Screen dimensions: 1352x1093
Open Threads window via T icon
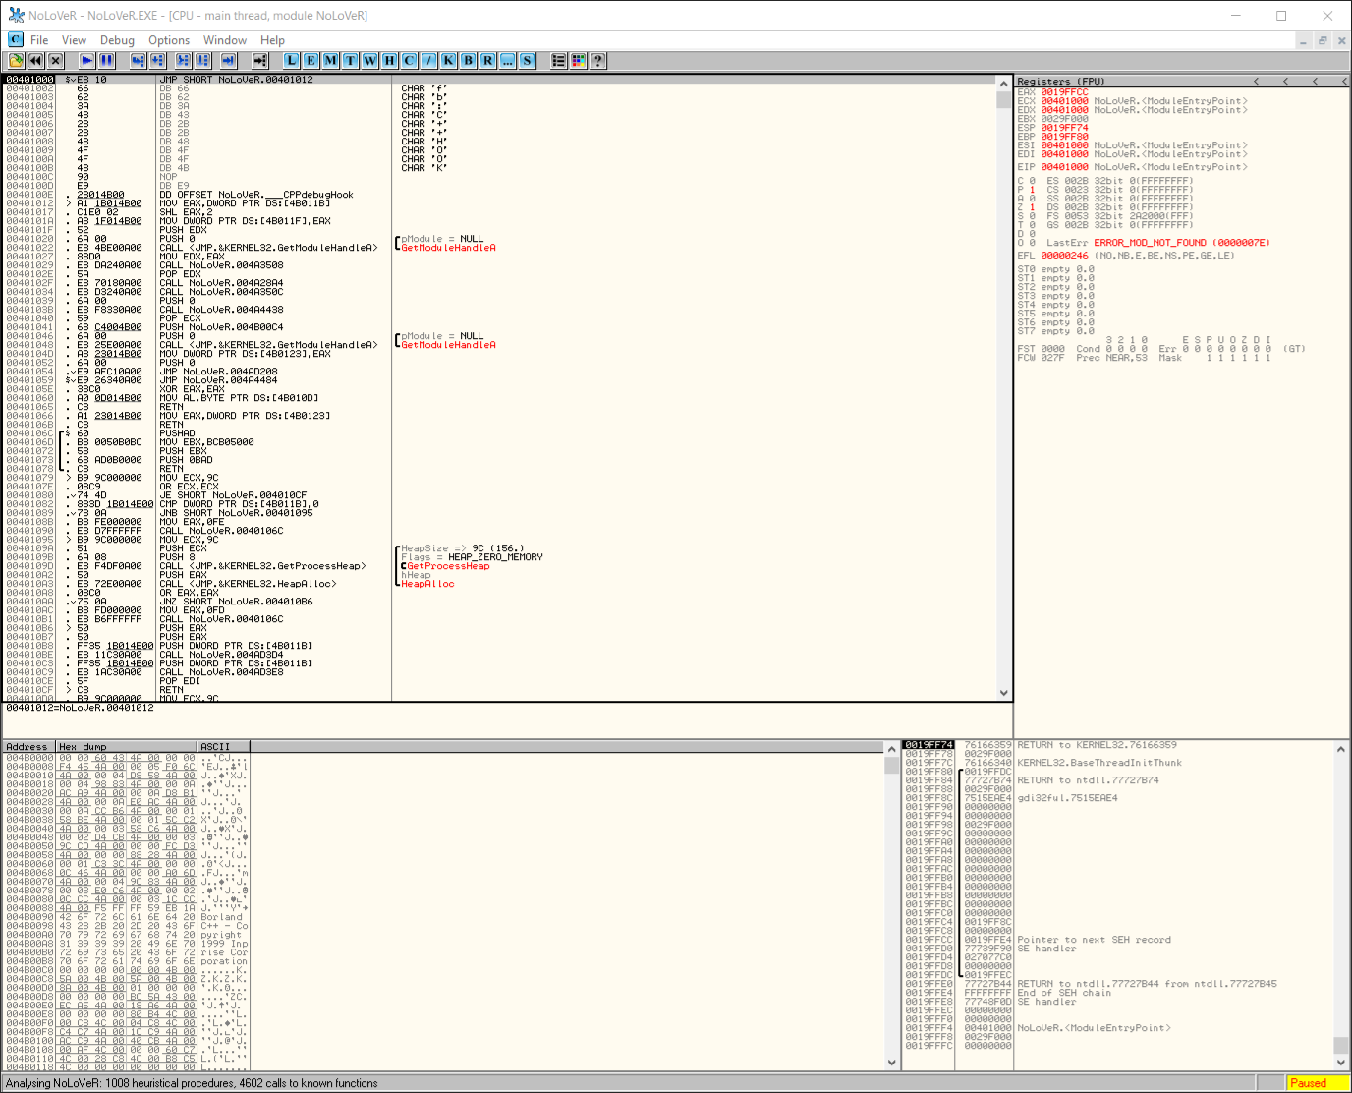pos(351,60)
